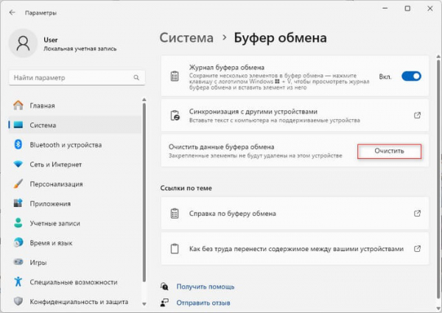Screen dimensions: 442x313
Task: Select Время и язык label
Action: click(51, 242)
